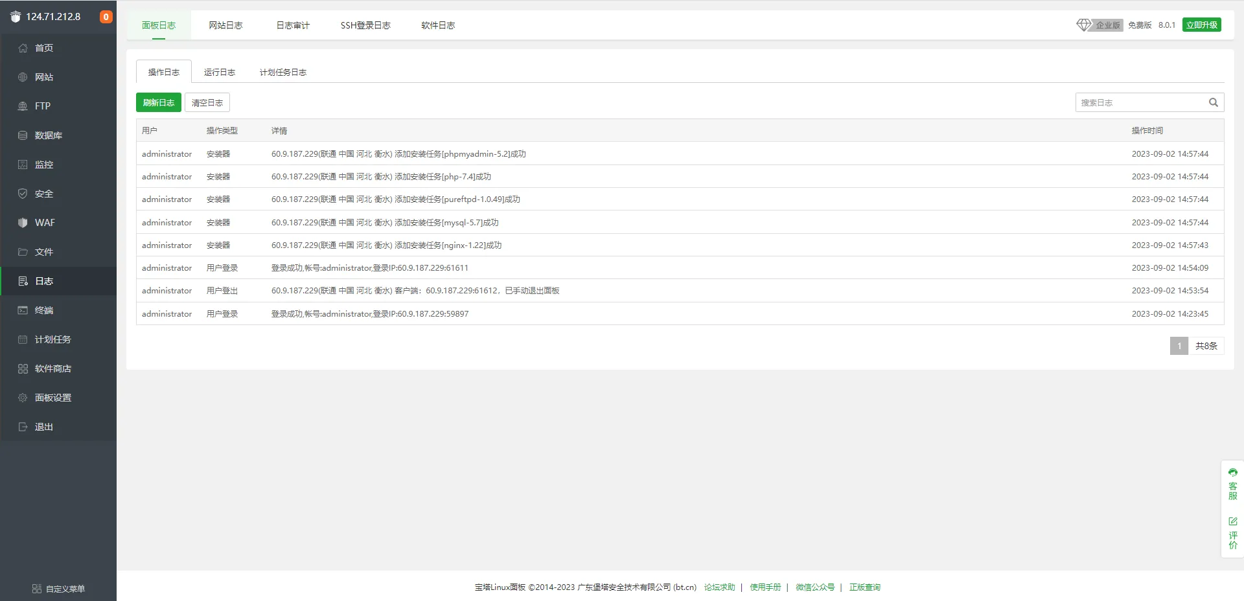This screenshot has height=601, width=1244.
Task: Click the monitoring (监控) icon
Action: pos(23,164)
